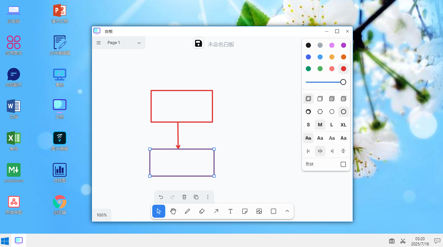This screenshot has width=443, height=247.
Task: Open the 形状 shape type picker
Action: (343, 164)
